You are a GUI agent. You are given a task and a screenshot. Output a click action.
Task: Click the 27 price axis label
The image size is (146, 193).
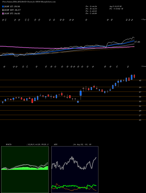pos(140,116)
